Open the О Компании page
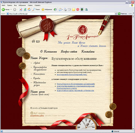135x133 pixels. [49, 52]
